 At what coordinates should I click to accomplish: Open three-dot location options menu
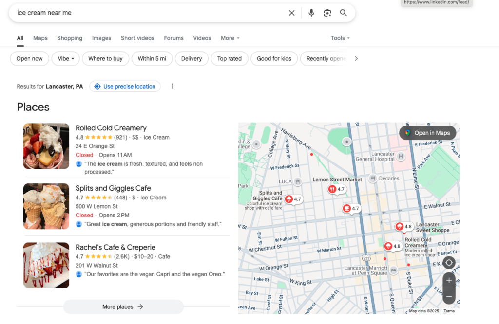coord(172,86)
